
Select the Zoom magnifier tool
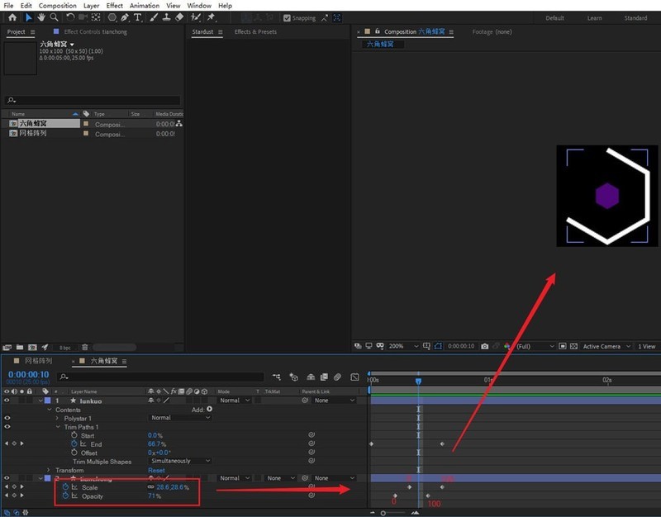pos(53,17)
